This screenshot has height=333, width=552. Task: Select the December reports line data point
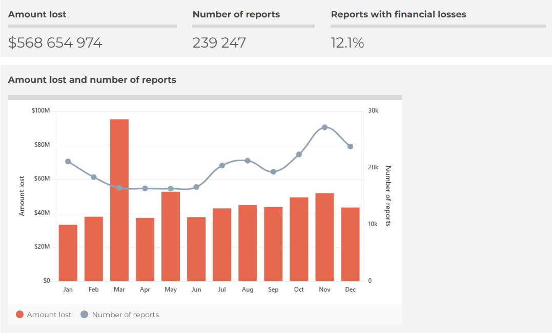pyautogui.click(x=350, y=146)
